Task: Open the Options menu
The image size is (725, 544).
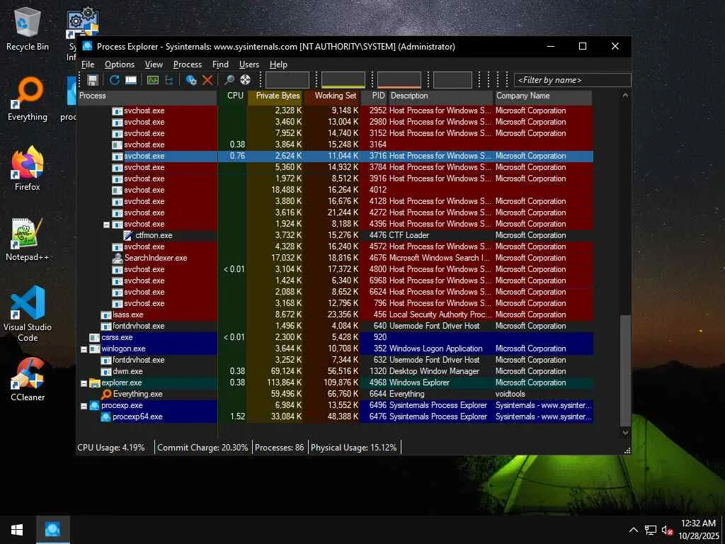Action: click(119, 64)
